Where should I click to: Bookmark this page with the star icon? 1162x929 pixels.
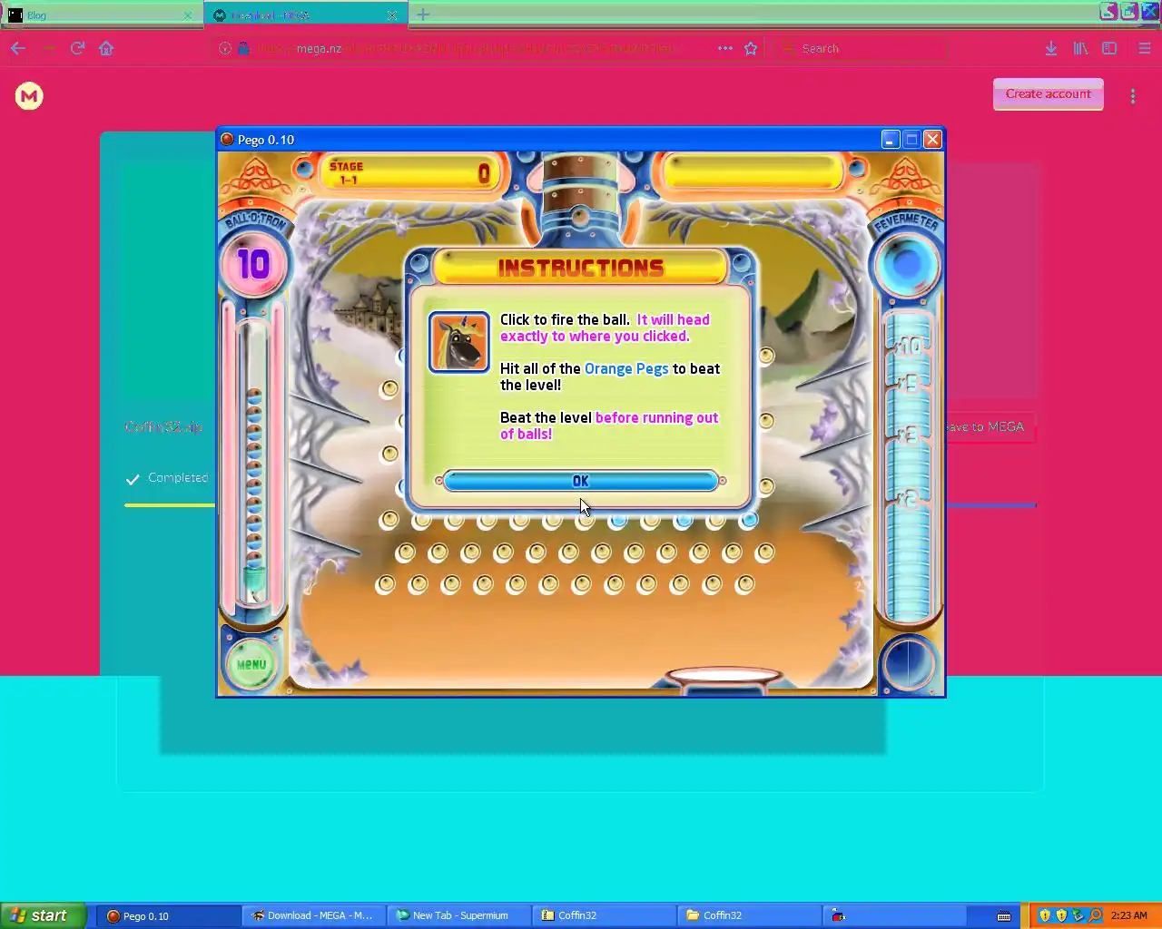point(751,48)
